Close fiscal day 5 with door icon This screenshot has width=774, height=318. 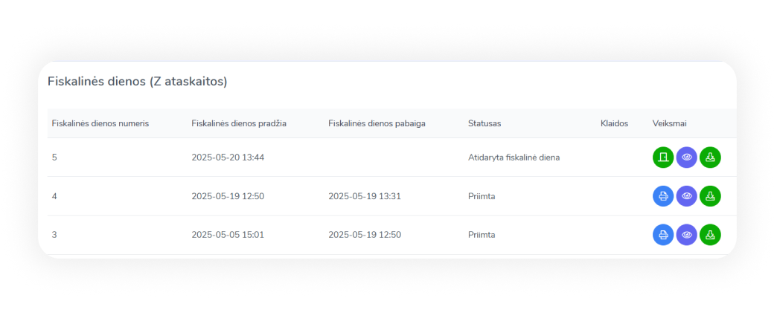pyautogui.click(x=663, y=158)
